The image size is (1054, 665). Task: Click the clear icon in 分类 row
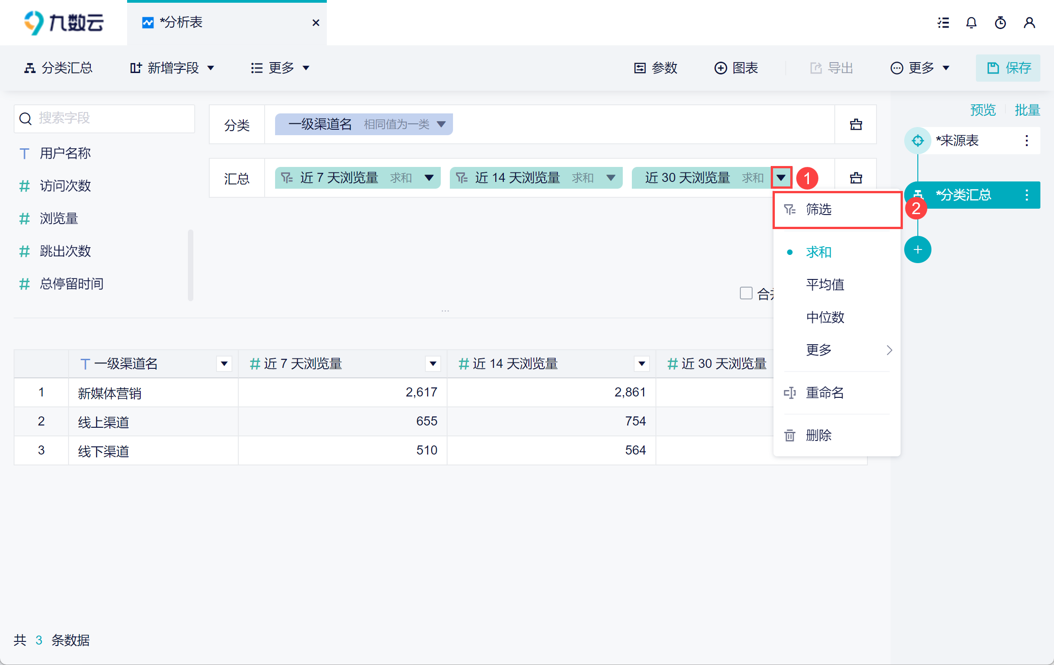point(856,124)
